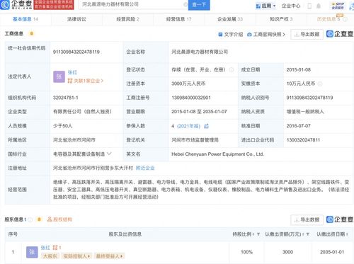
Task: Open 股权结构 chart
Action: click(59, 219)
